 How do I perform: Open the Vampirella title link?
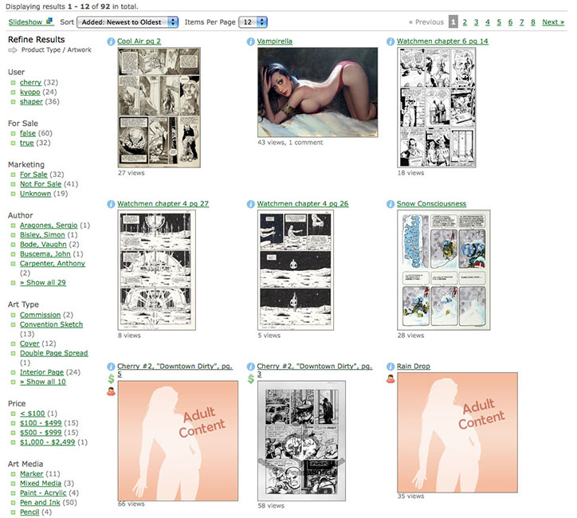tap(274, 41)
